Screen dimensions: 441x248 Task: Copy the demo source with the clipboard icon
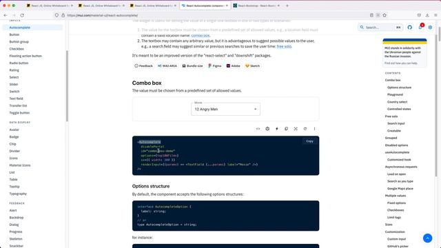287,129
